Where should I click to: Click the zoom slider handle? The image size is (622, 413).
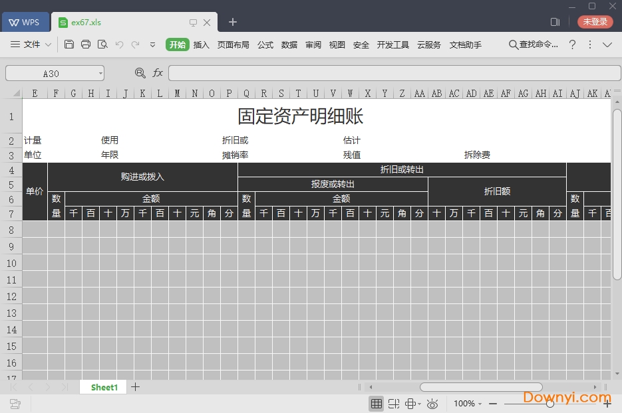tap(550, 404)
